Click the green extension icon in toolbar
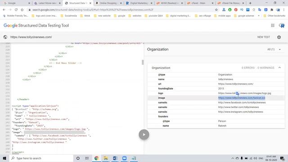The width and height of the screenshot is (288, 162). tap(230, 10)
